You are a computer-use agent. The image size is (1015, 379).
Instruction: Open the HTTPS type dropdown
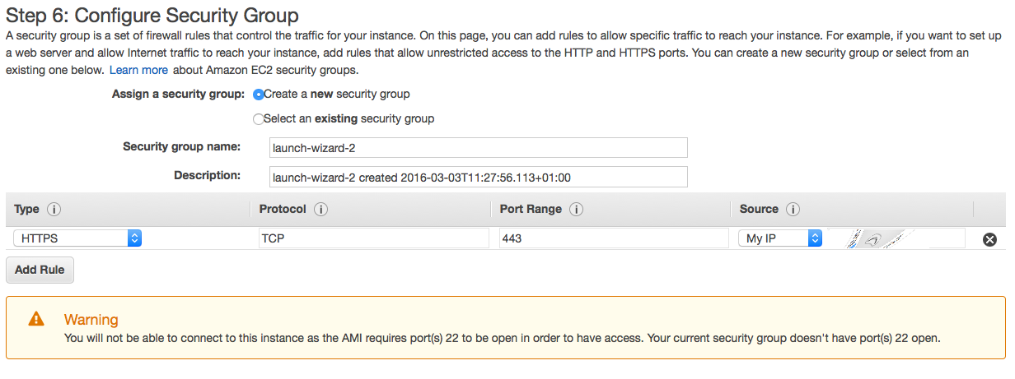tap(78, 238)
